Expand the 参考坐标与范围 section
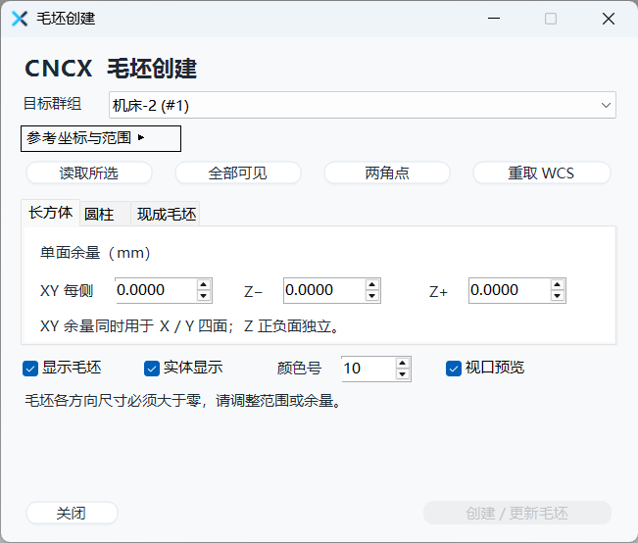This screenshot has height=543, width=638. [101, 138]
